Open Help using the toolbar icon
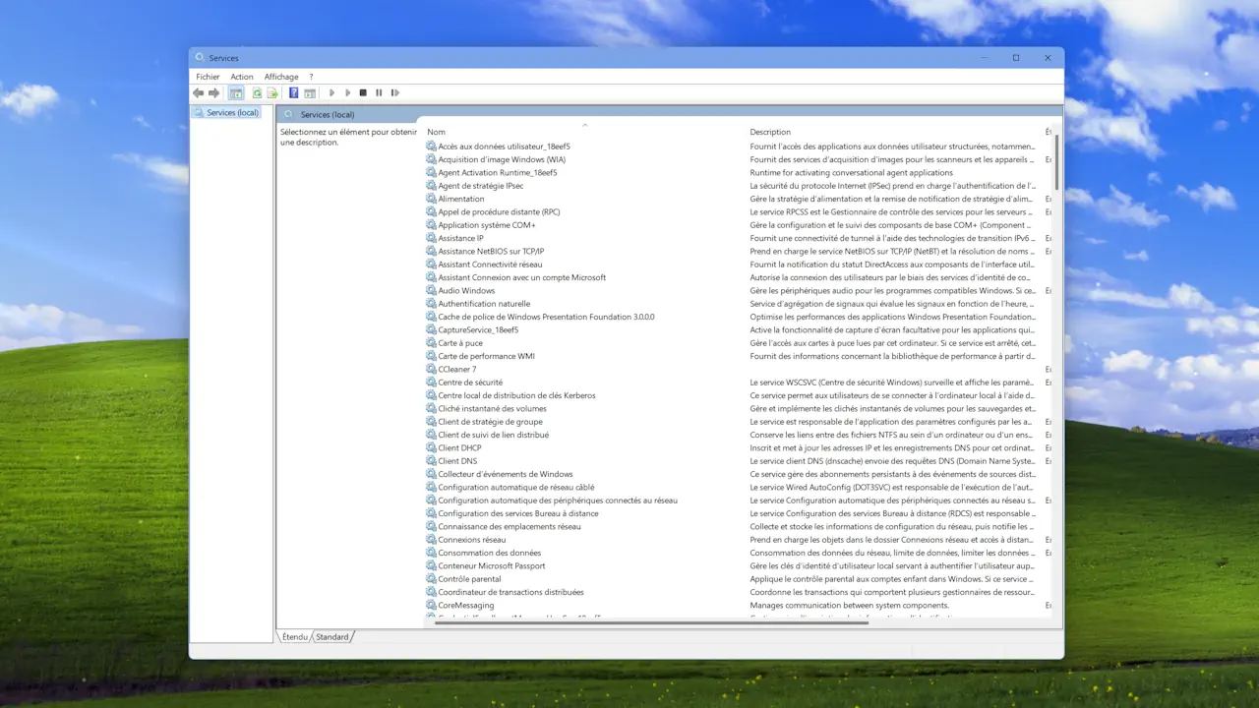Viewport: 1259px width, 708px height. [293, 92]
